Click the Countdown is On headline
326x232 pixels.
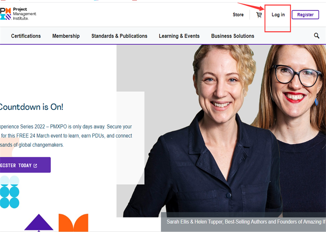(x=31, y=107)
